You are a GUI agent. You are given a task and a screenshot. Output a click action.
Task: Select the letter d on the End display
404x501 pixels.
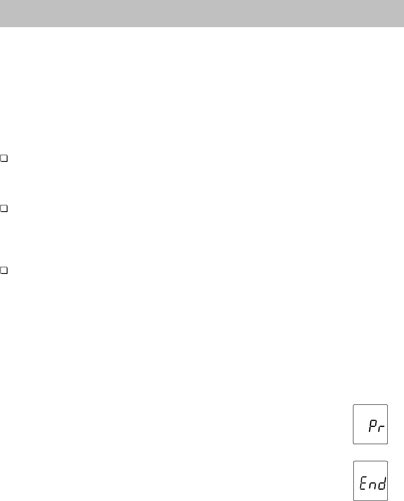coord(382,483)
